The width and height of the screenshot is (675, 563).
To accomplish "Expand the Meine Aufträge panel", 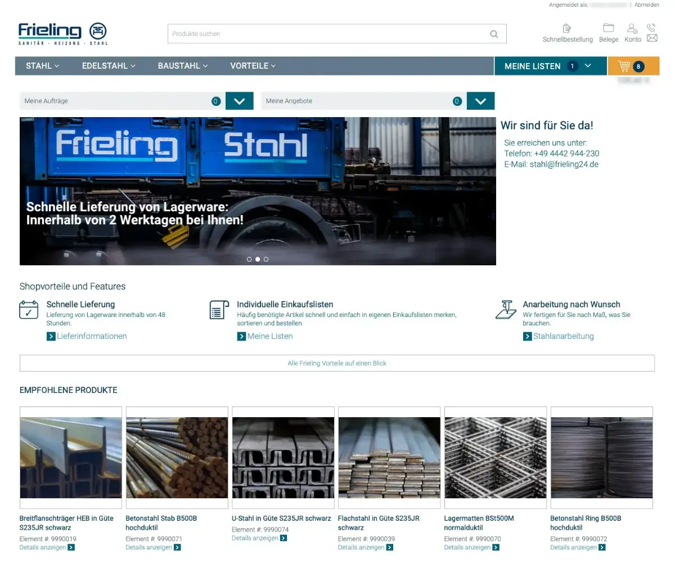I will 239,101.
